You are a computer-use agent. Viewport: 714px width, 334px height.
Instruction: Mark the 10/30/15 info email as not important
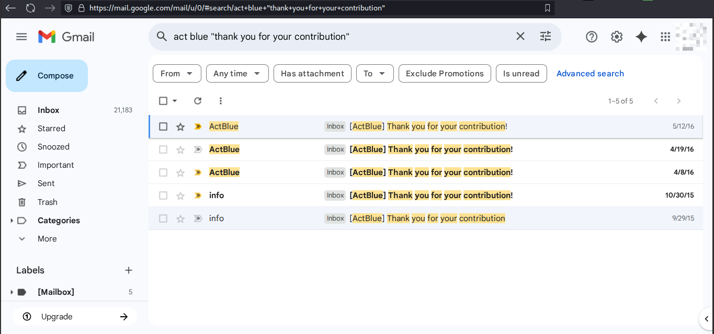(x=198, y=195)
